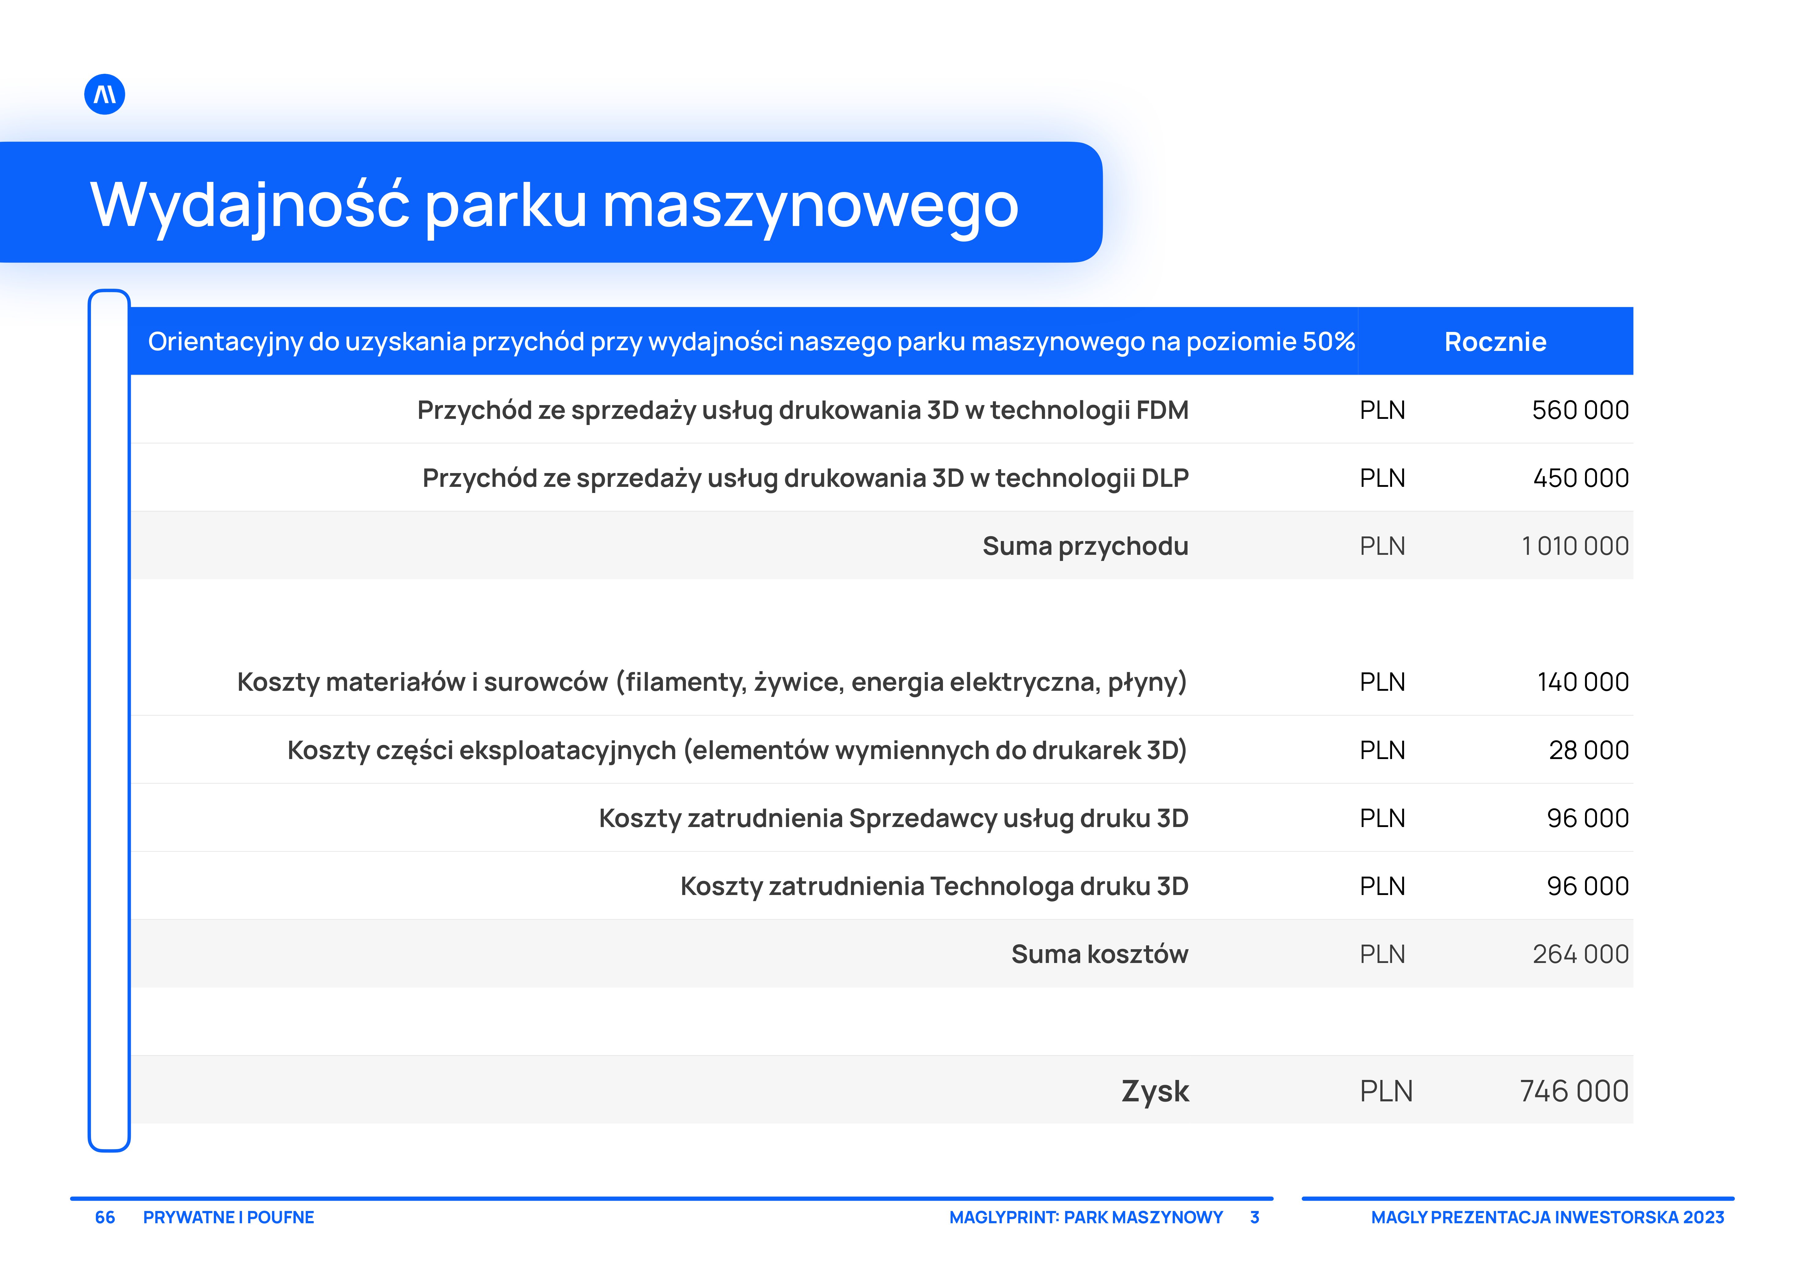Select the FDM revenue row label
The width and height of the screenshot is (1805, 1286).
click(803, 410)
